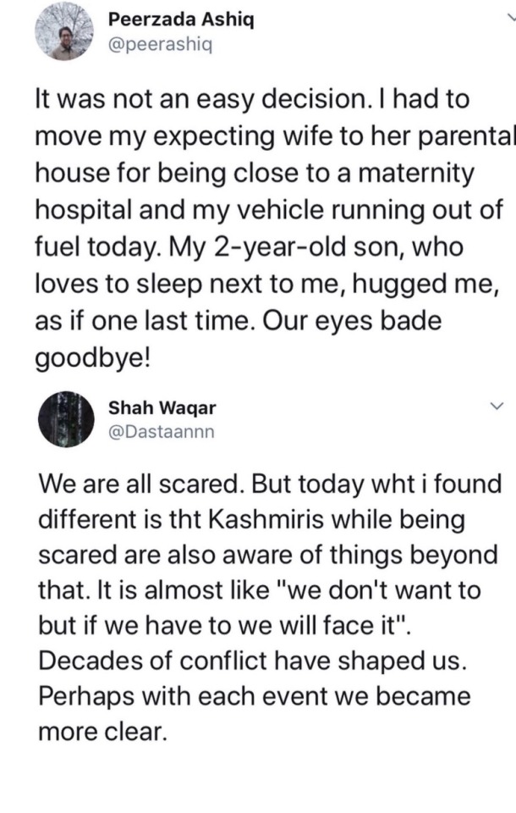The height and width of the screenshot is (813, 516).
Task: Open the tweet starting "It was not an easy decision"
Action: coord(254,229)
